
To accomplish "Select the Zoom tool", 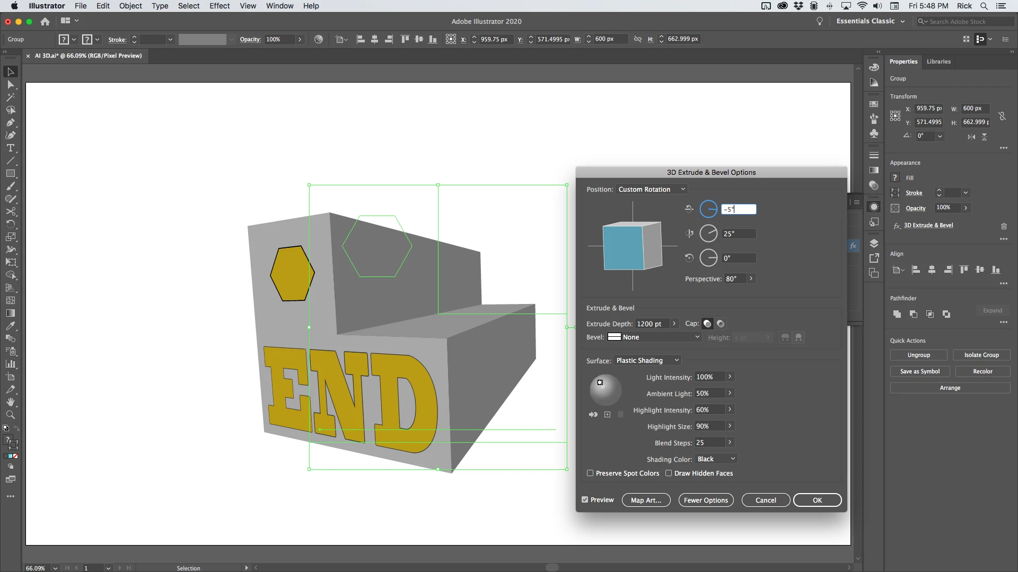I will pos(10,415).
